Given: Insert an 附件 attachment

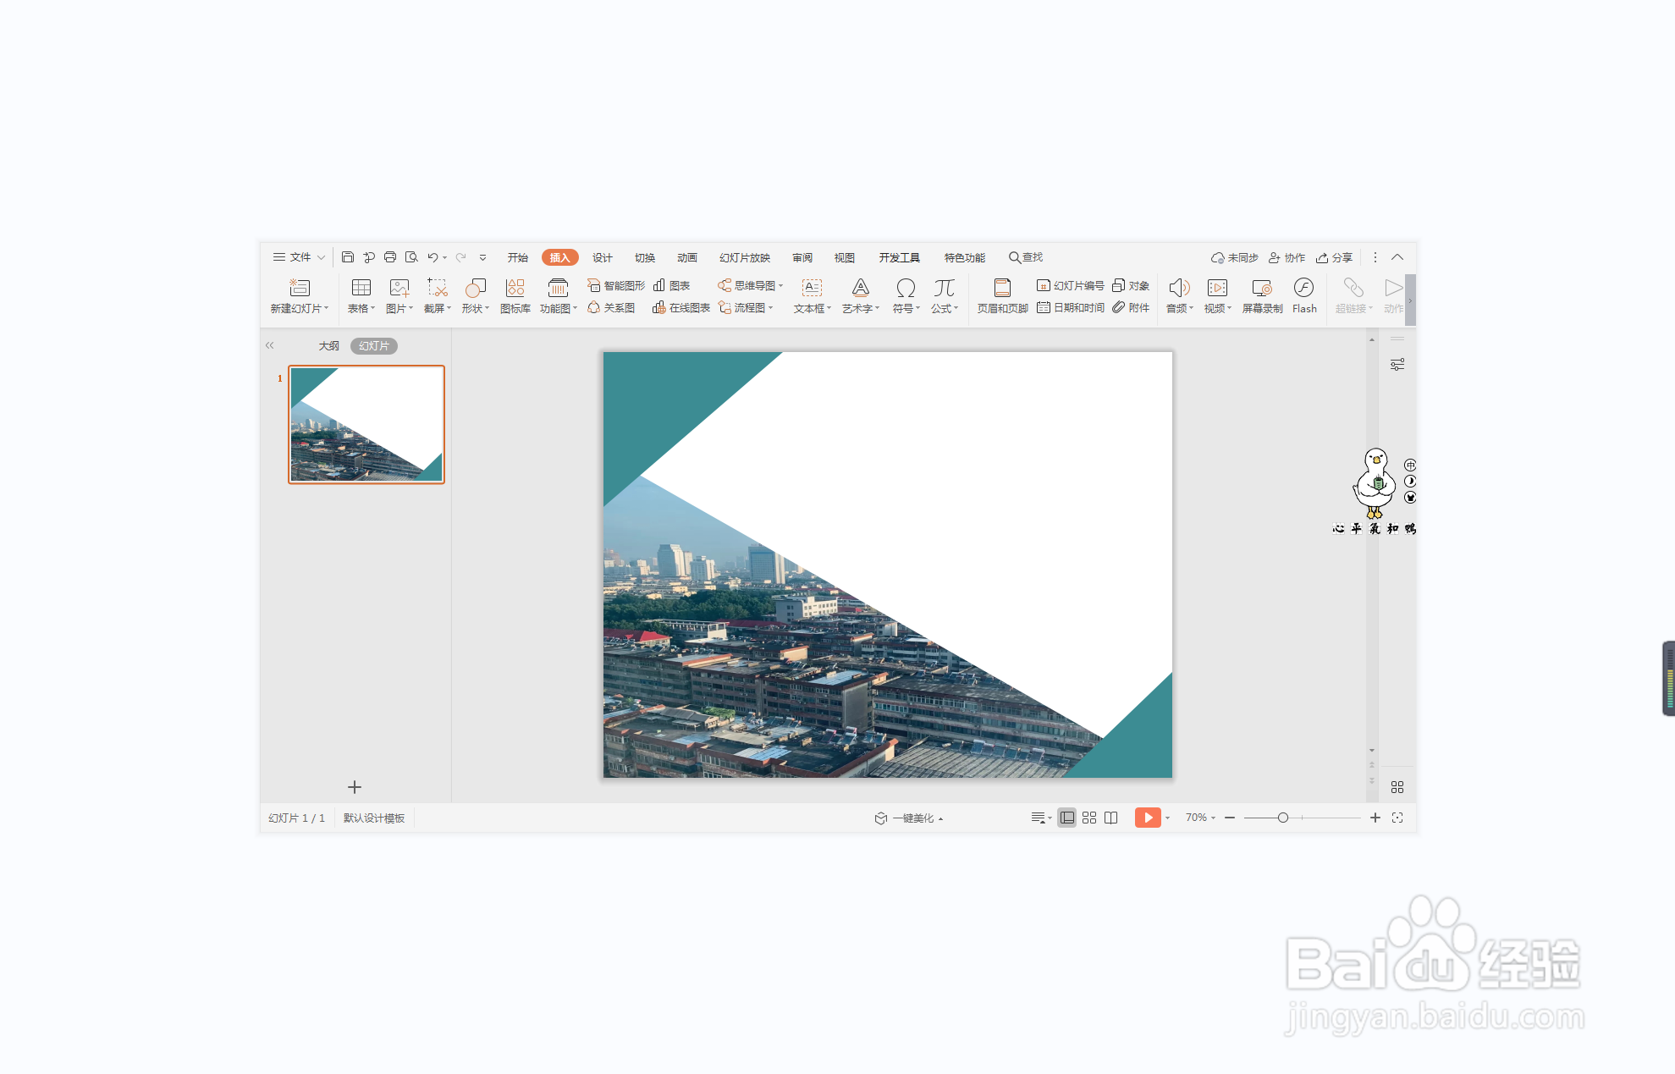Looking at the screenshot, I should tap(1132, 308).
